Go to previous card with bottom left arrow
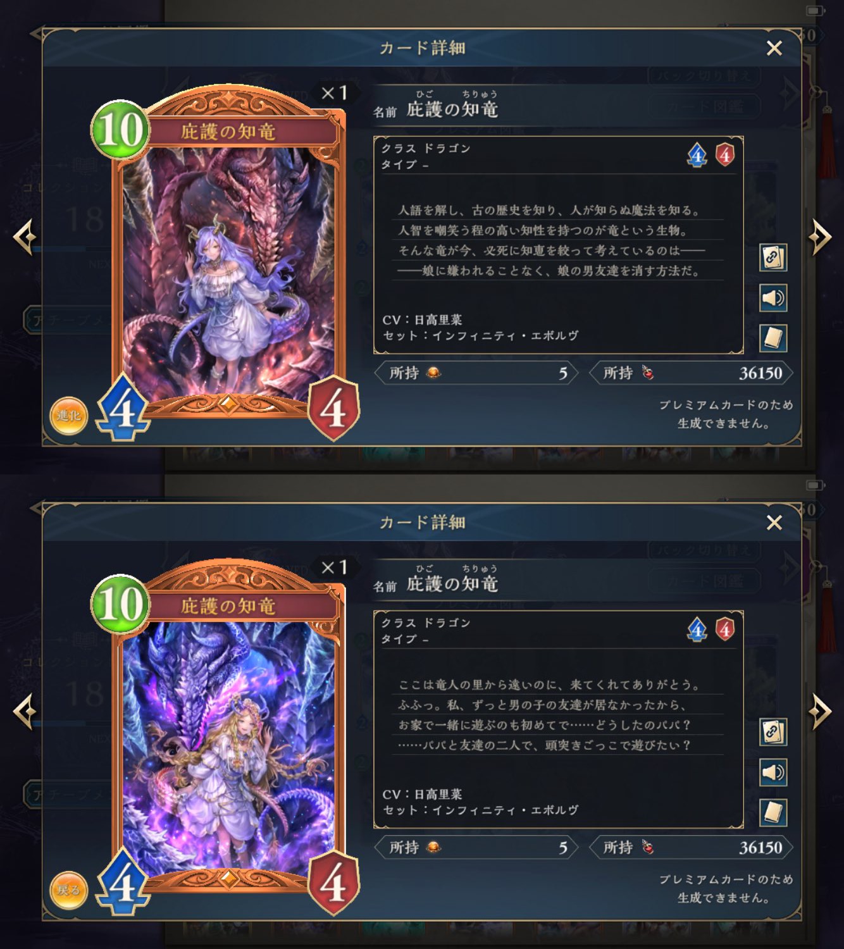Image resolution: width=844 pixels, height=949 pixels. [25, 712]
